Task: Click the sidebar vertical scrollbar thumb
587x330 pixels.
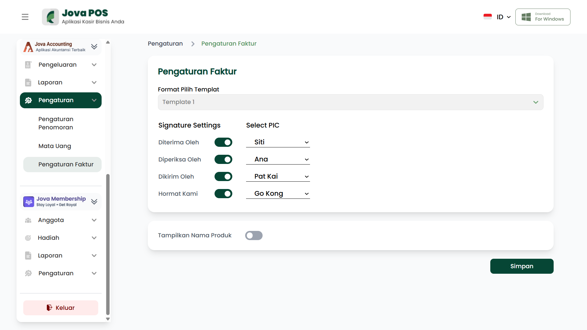Action: pos(108,245)
